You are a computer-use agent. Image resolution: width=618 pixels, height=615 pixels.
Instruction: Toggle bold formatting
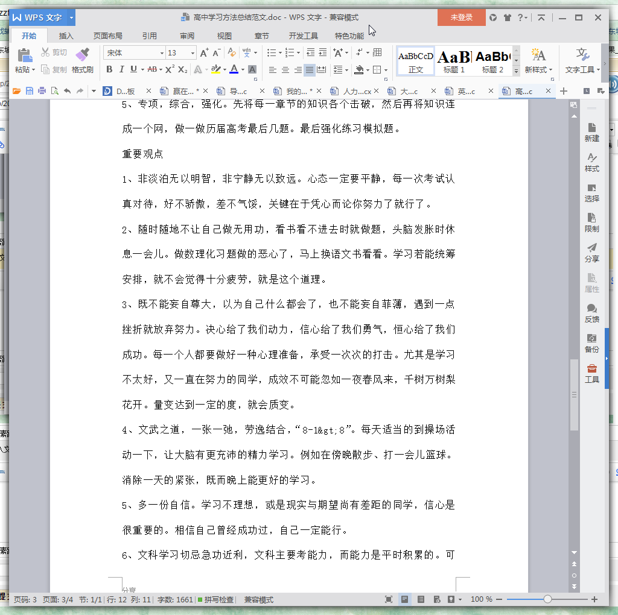coord(109,69)
